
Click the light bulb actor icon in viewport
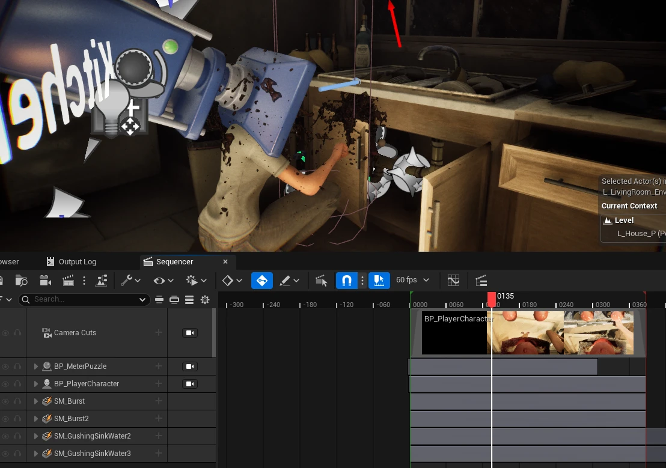tap(112, 108)
